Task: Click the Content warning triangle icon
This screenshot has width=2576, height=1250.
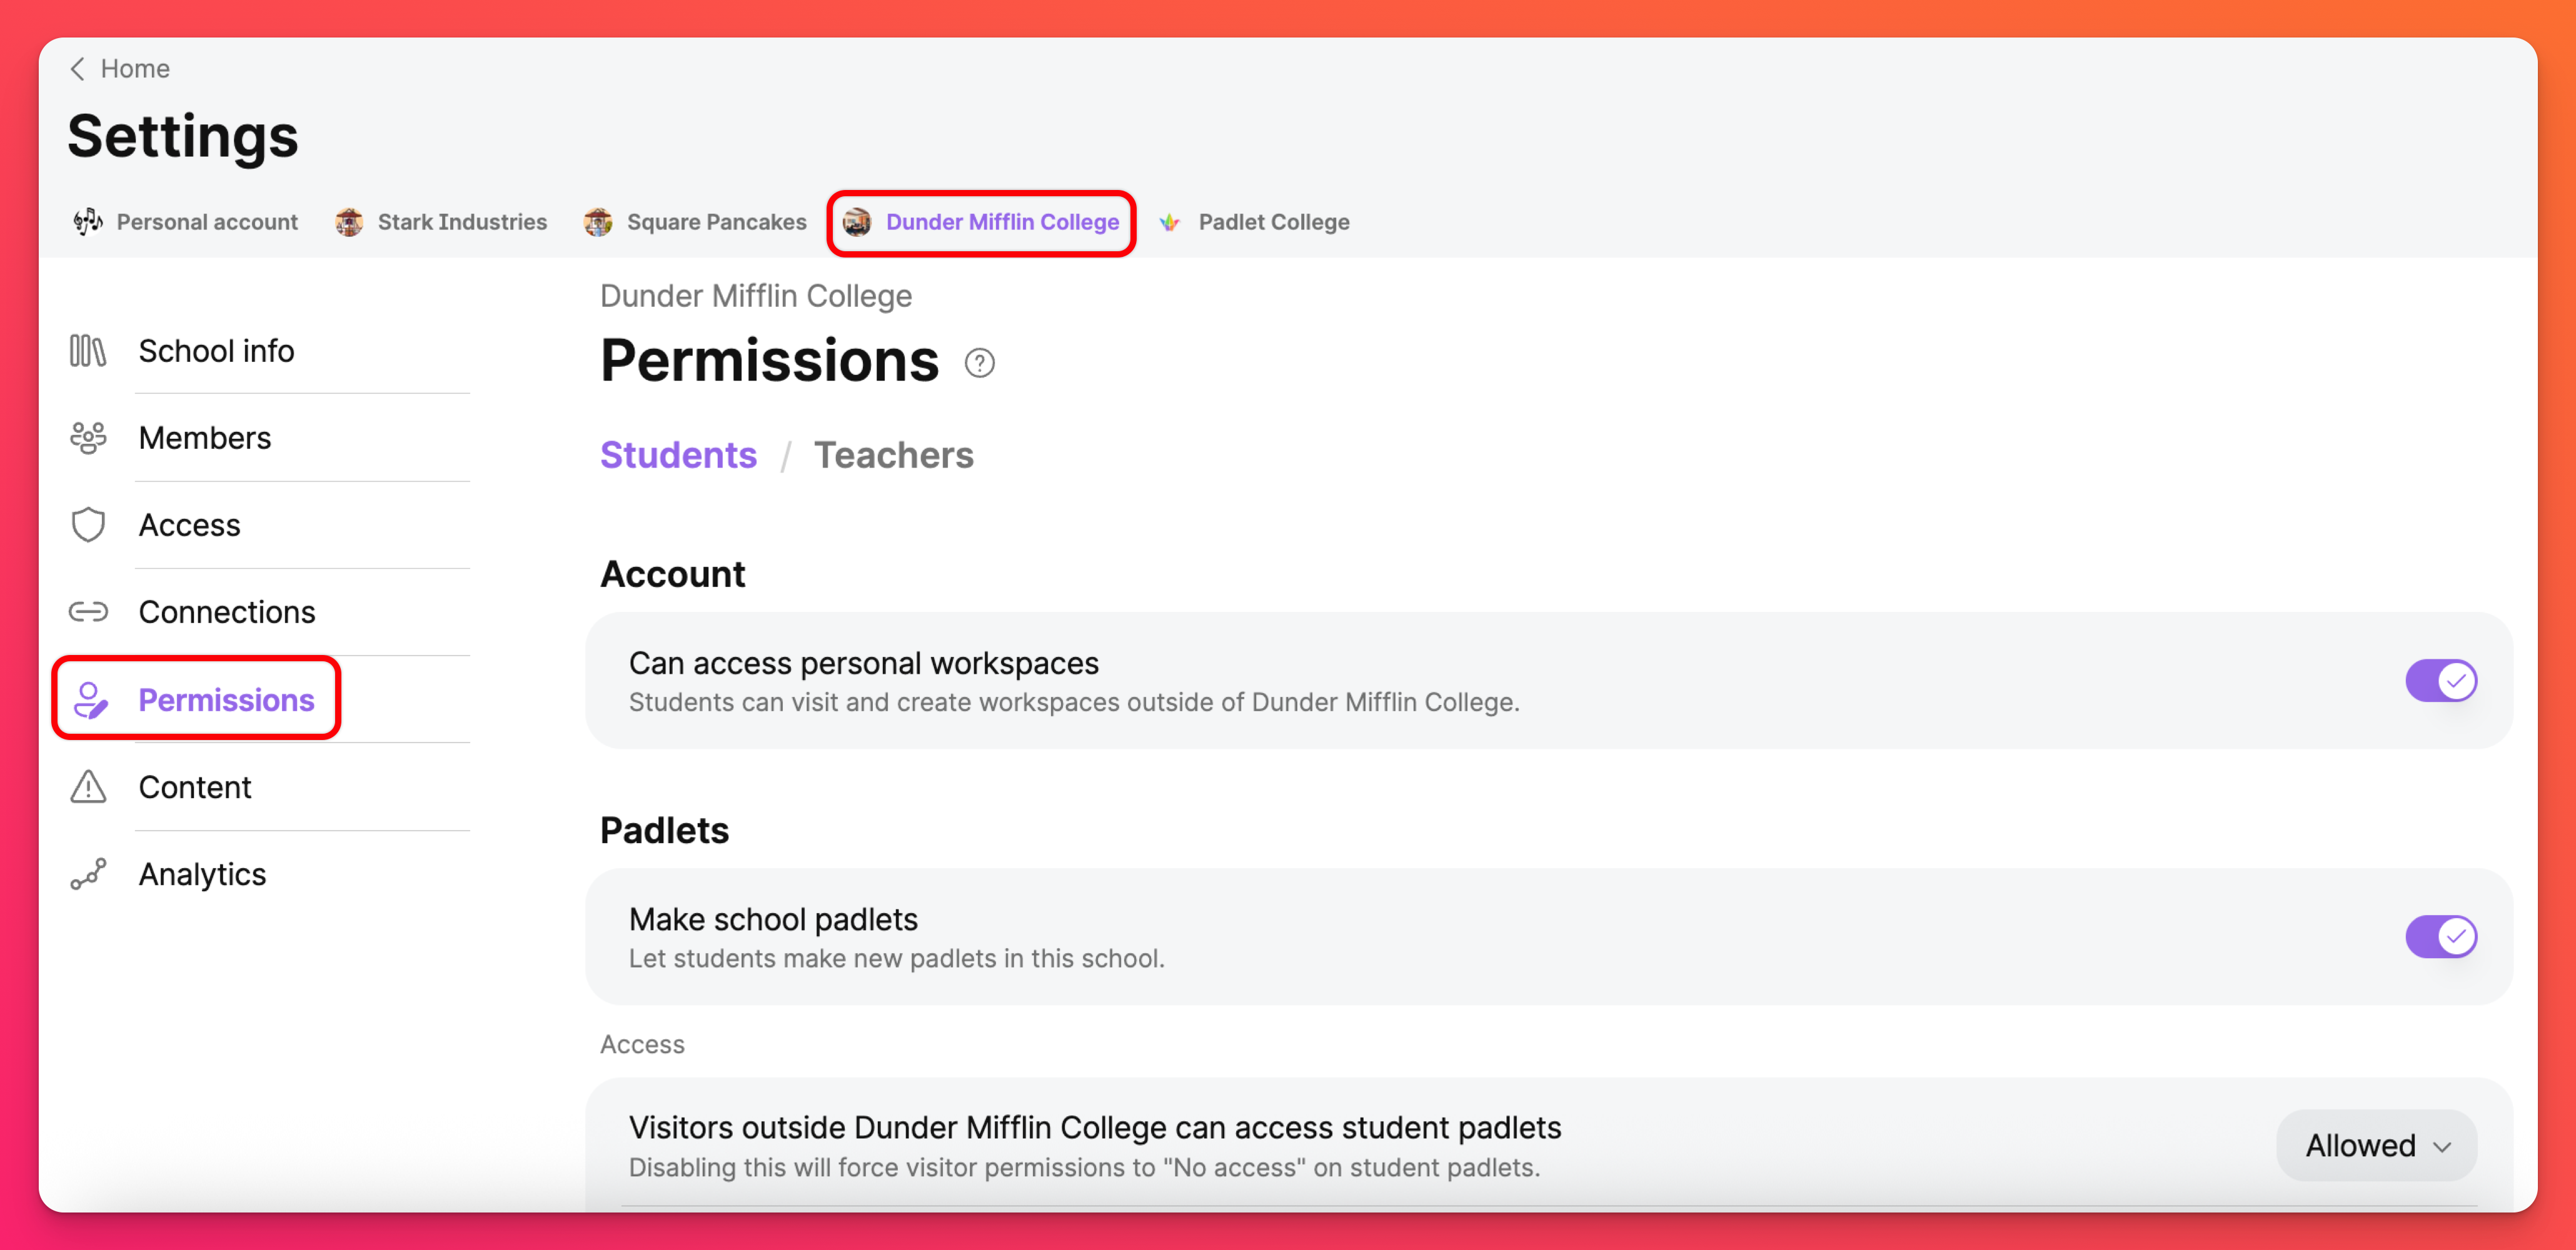Action: click(x=88, y=787)
